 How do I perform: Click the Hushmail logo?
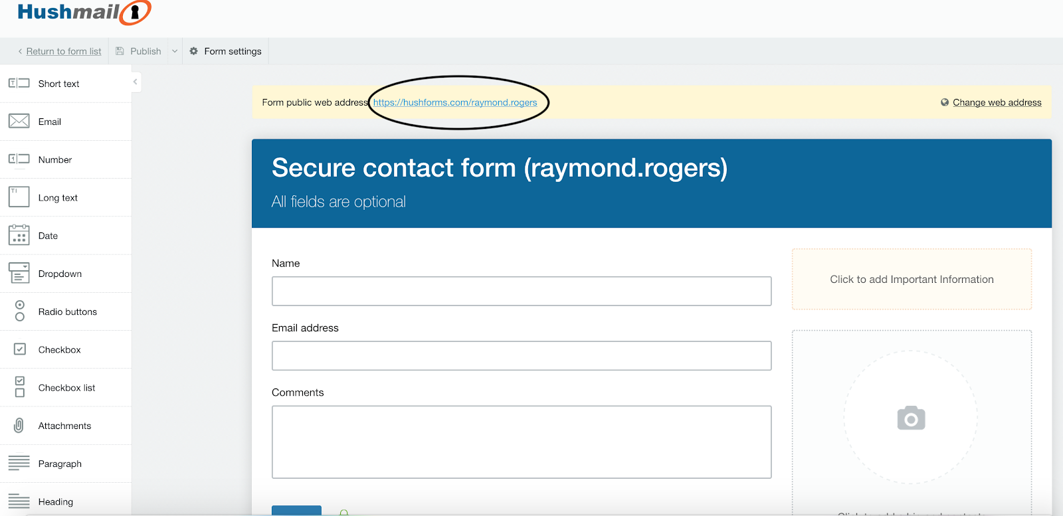[x=84, y=13]
